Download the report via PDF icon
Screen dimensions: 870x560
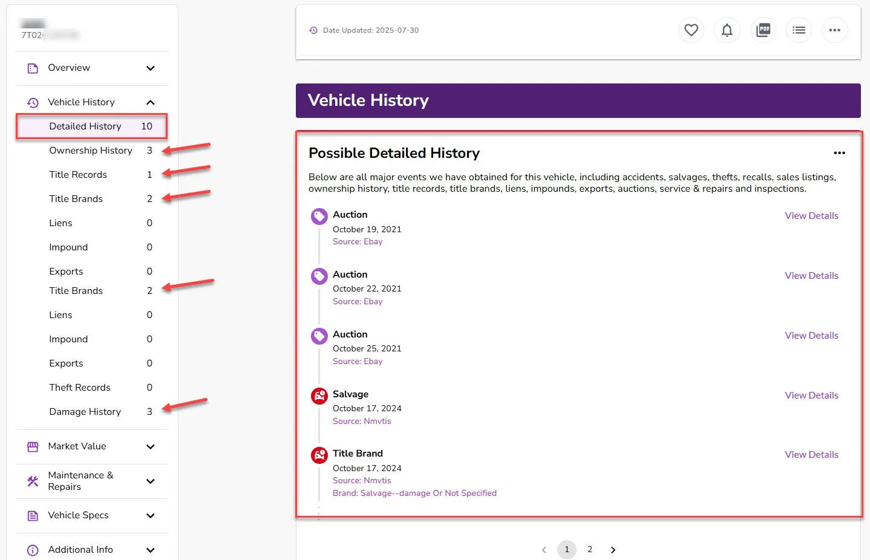point(764,30)
